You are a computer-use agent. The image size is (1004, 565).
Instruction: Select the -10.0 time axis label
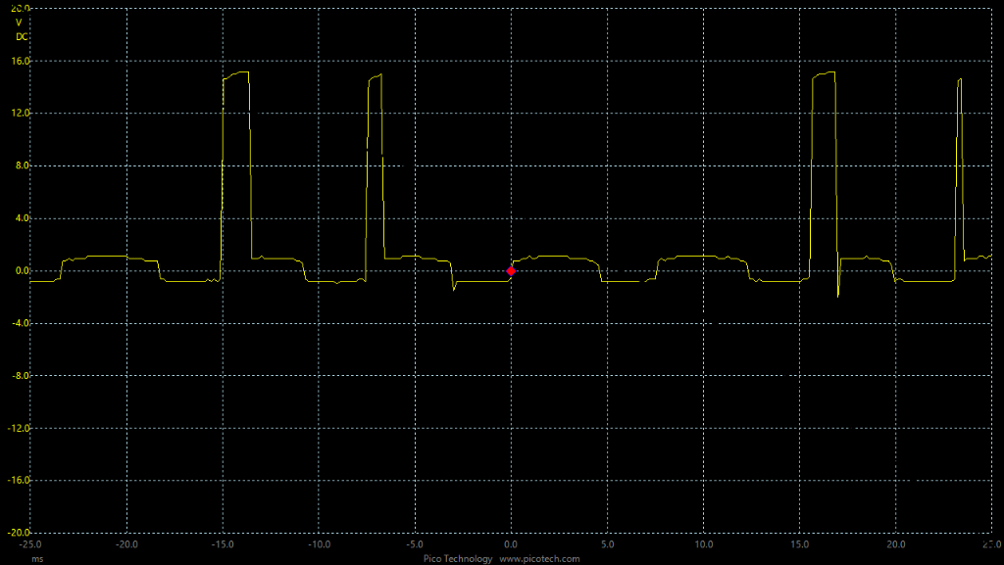[x=319, y=543]
